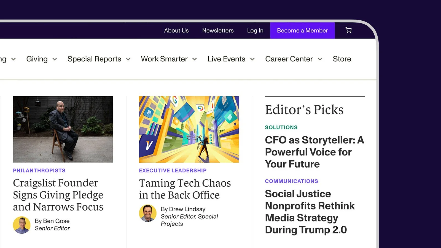441x248 pixels.
Task: Open the Giving menu item
Action: pos(37,59)
